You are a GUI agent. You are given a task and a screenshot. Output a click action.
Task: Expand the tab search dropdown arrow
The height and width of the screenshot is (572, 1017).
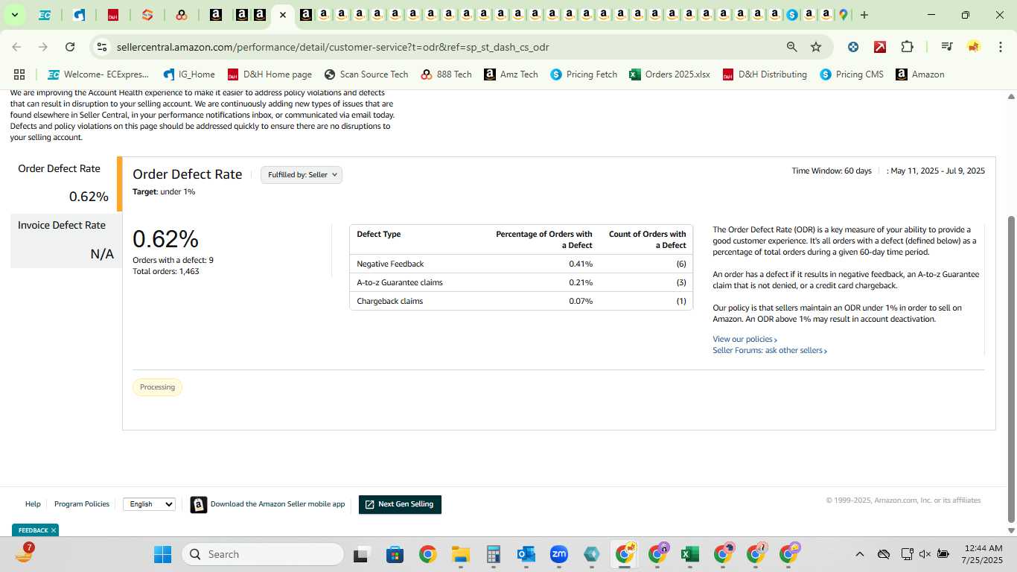14,15
